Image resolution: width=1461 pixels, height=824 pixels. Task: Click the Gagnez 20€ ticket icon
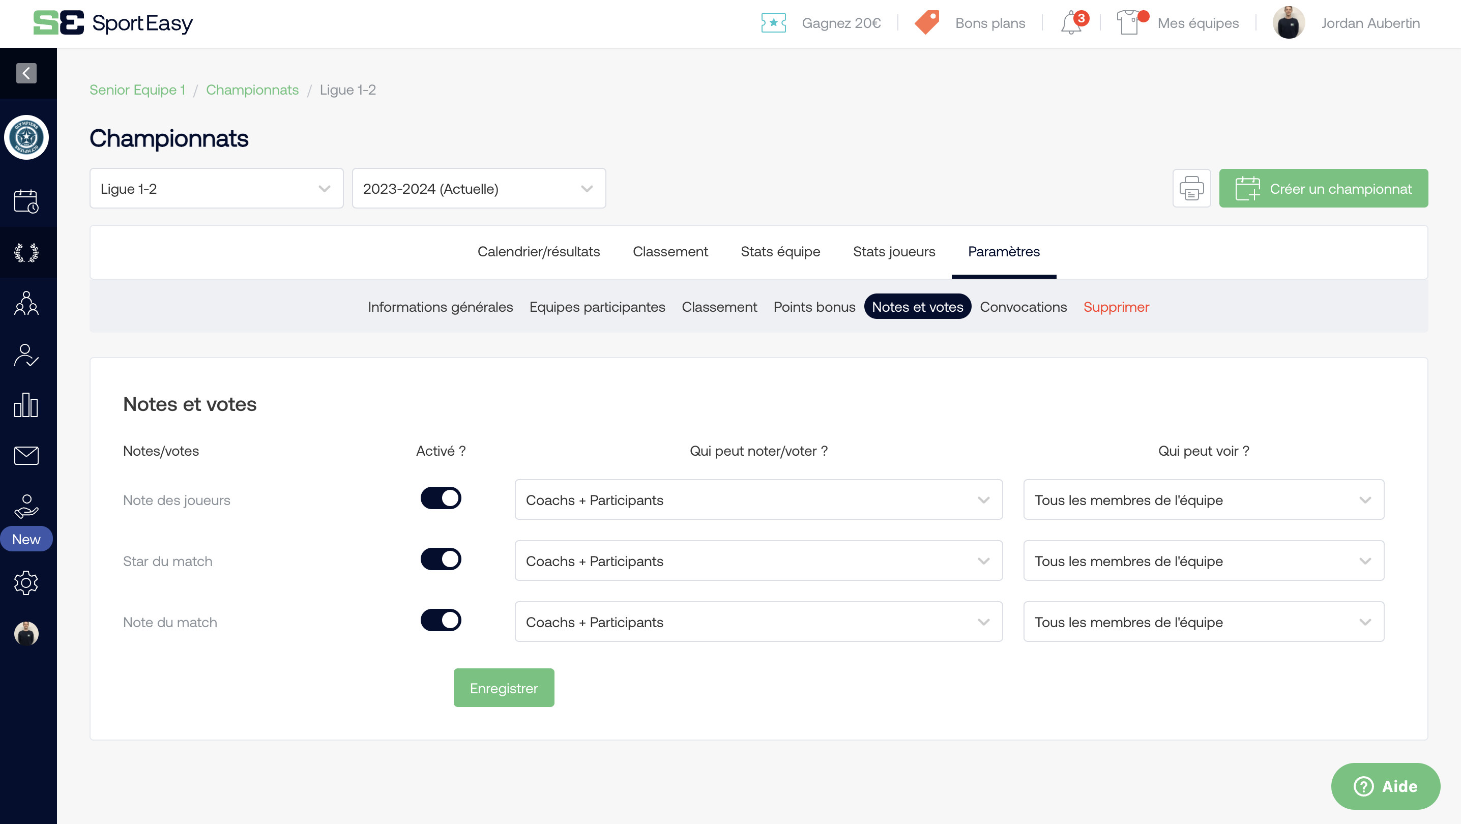coord(773,23)
